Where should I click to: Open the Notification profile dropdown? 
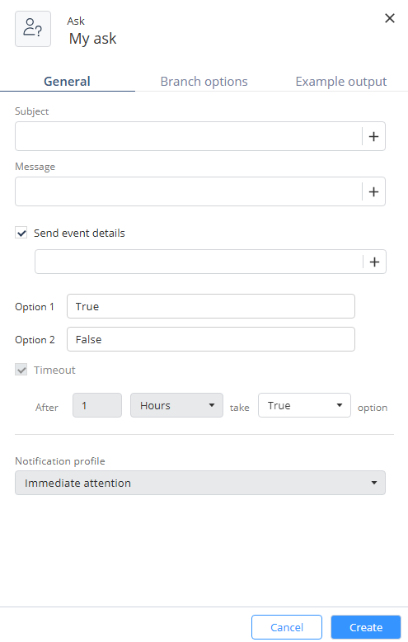(x=200, y=483)
